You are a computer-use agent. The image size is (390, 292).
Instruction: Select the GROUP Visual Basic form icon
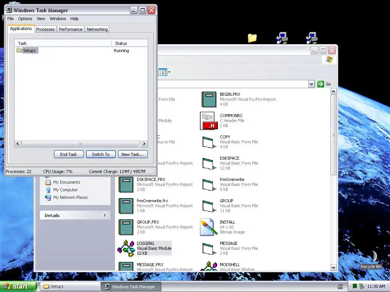coord(209,206)
